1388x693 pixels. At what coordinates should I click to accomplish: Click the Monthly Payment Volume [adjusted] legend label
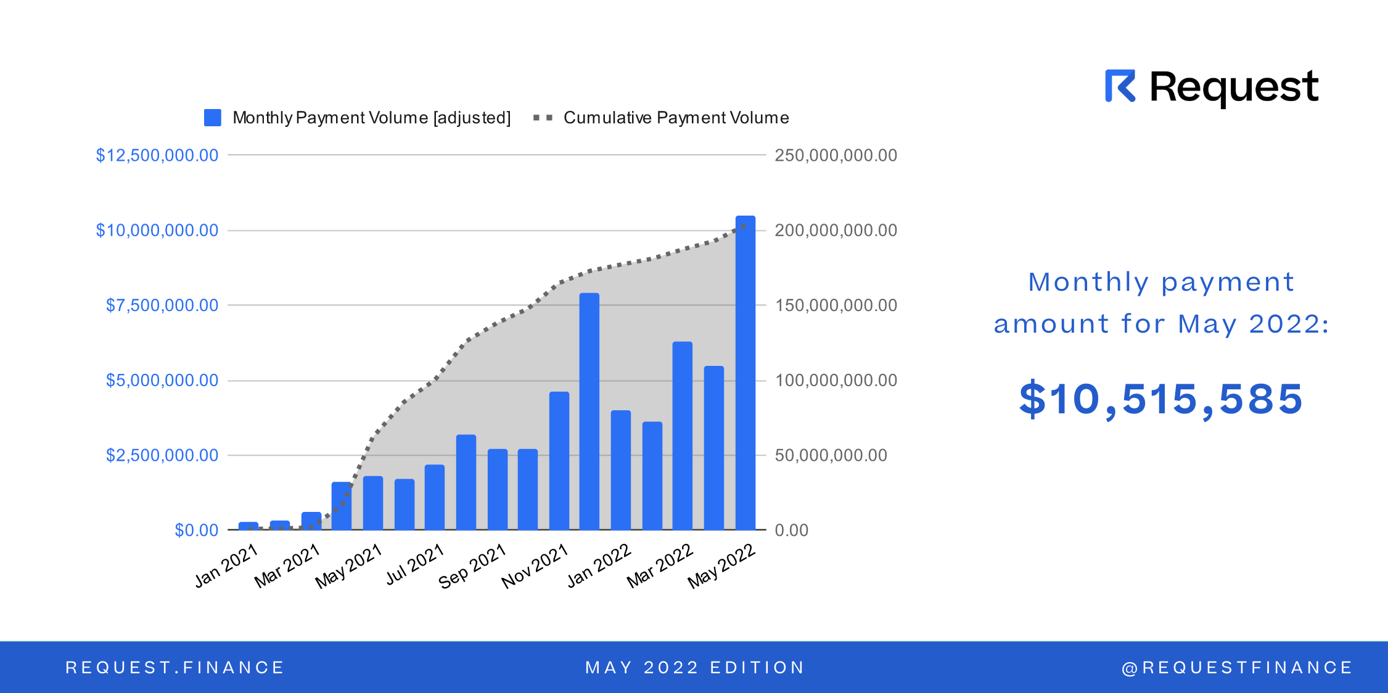[371, 118]
